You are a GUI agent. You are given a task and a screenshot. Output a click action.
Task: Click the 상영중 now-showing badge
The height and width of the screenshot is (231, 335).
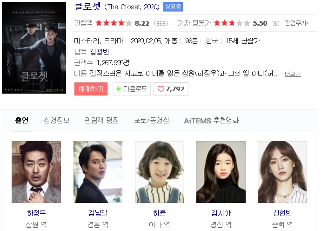pos(173,7)
